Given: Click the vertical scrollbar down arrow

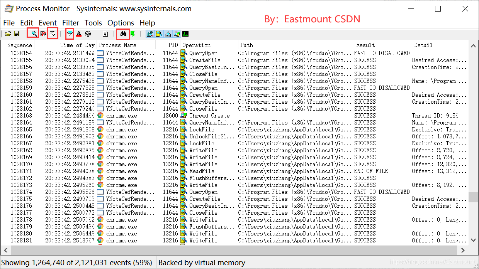Looking at the screenshot, I should click(474, 240).
